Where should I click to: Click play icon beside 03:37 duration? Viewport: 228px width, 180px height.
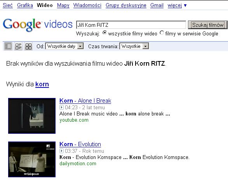[x=61, y=151]
